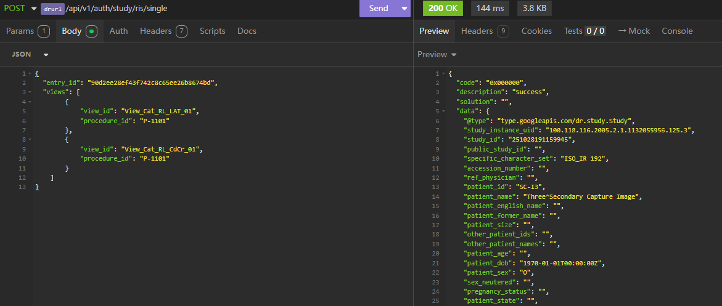The width and height of the screenshot is (722, 306).
Task: Open the request Headers tab with 7
Action: (163, 31)
